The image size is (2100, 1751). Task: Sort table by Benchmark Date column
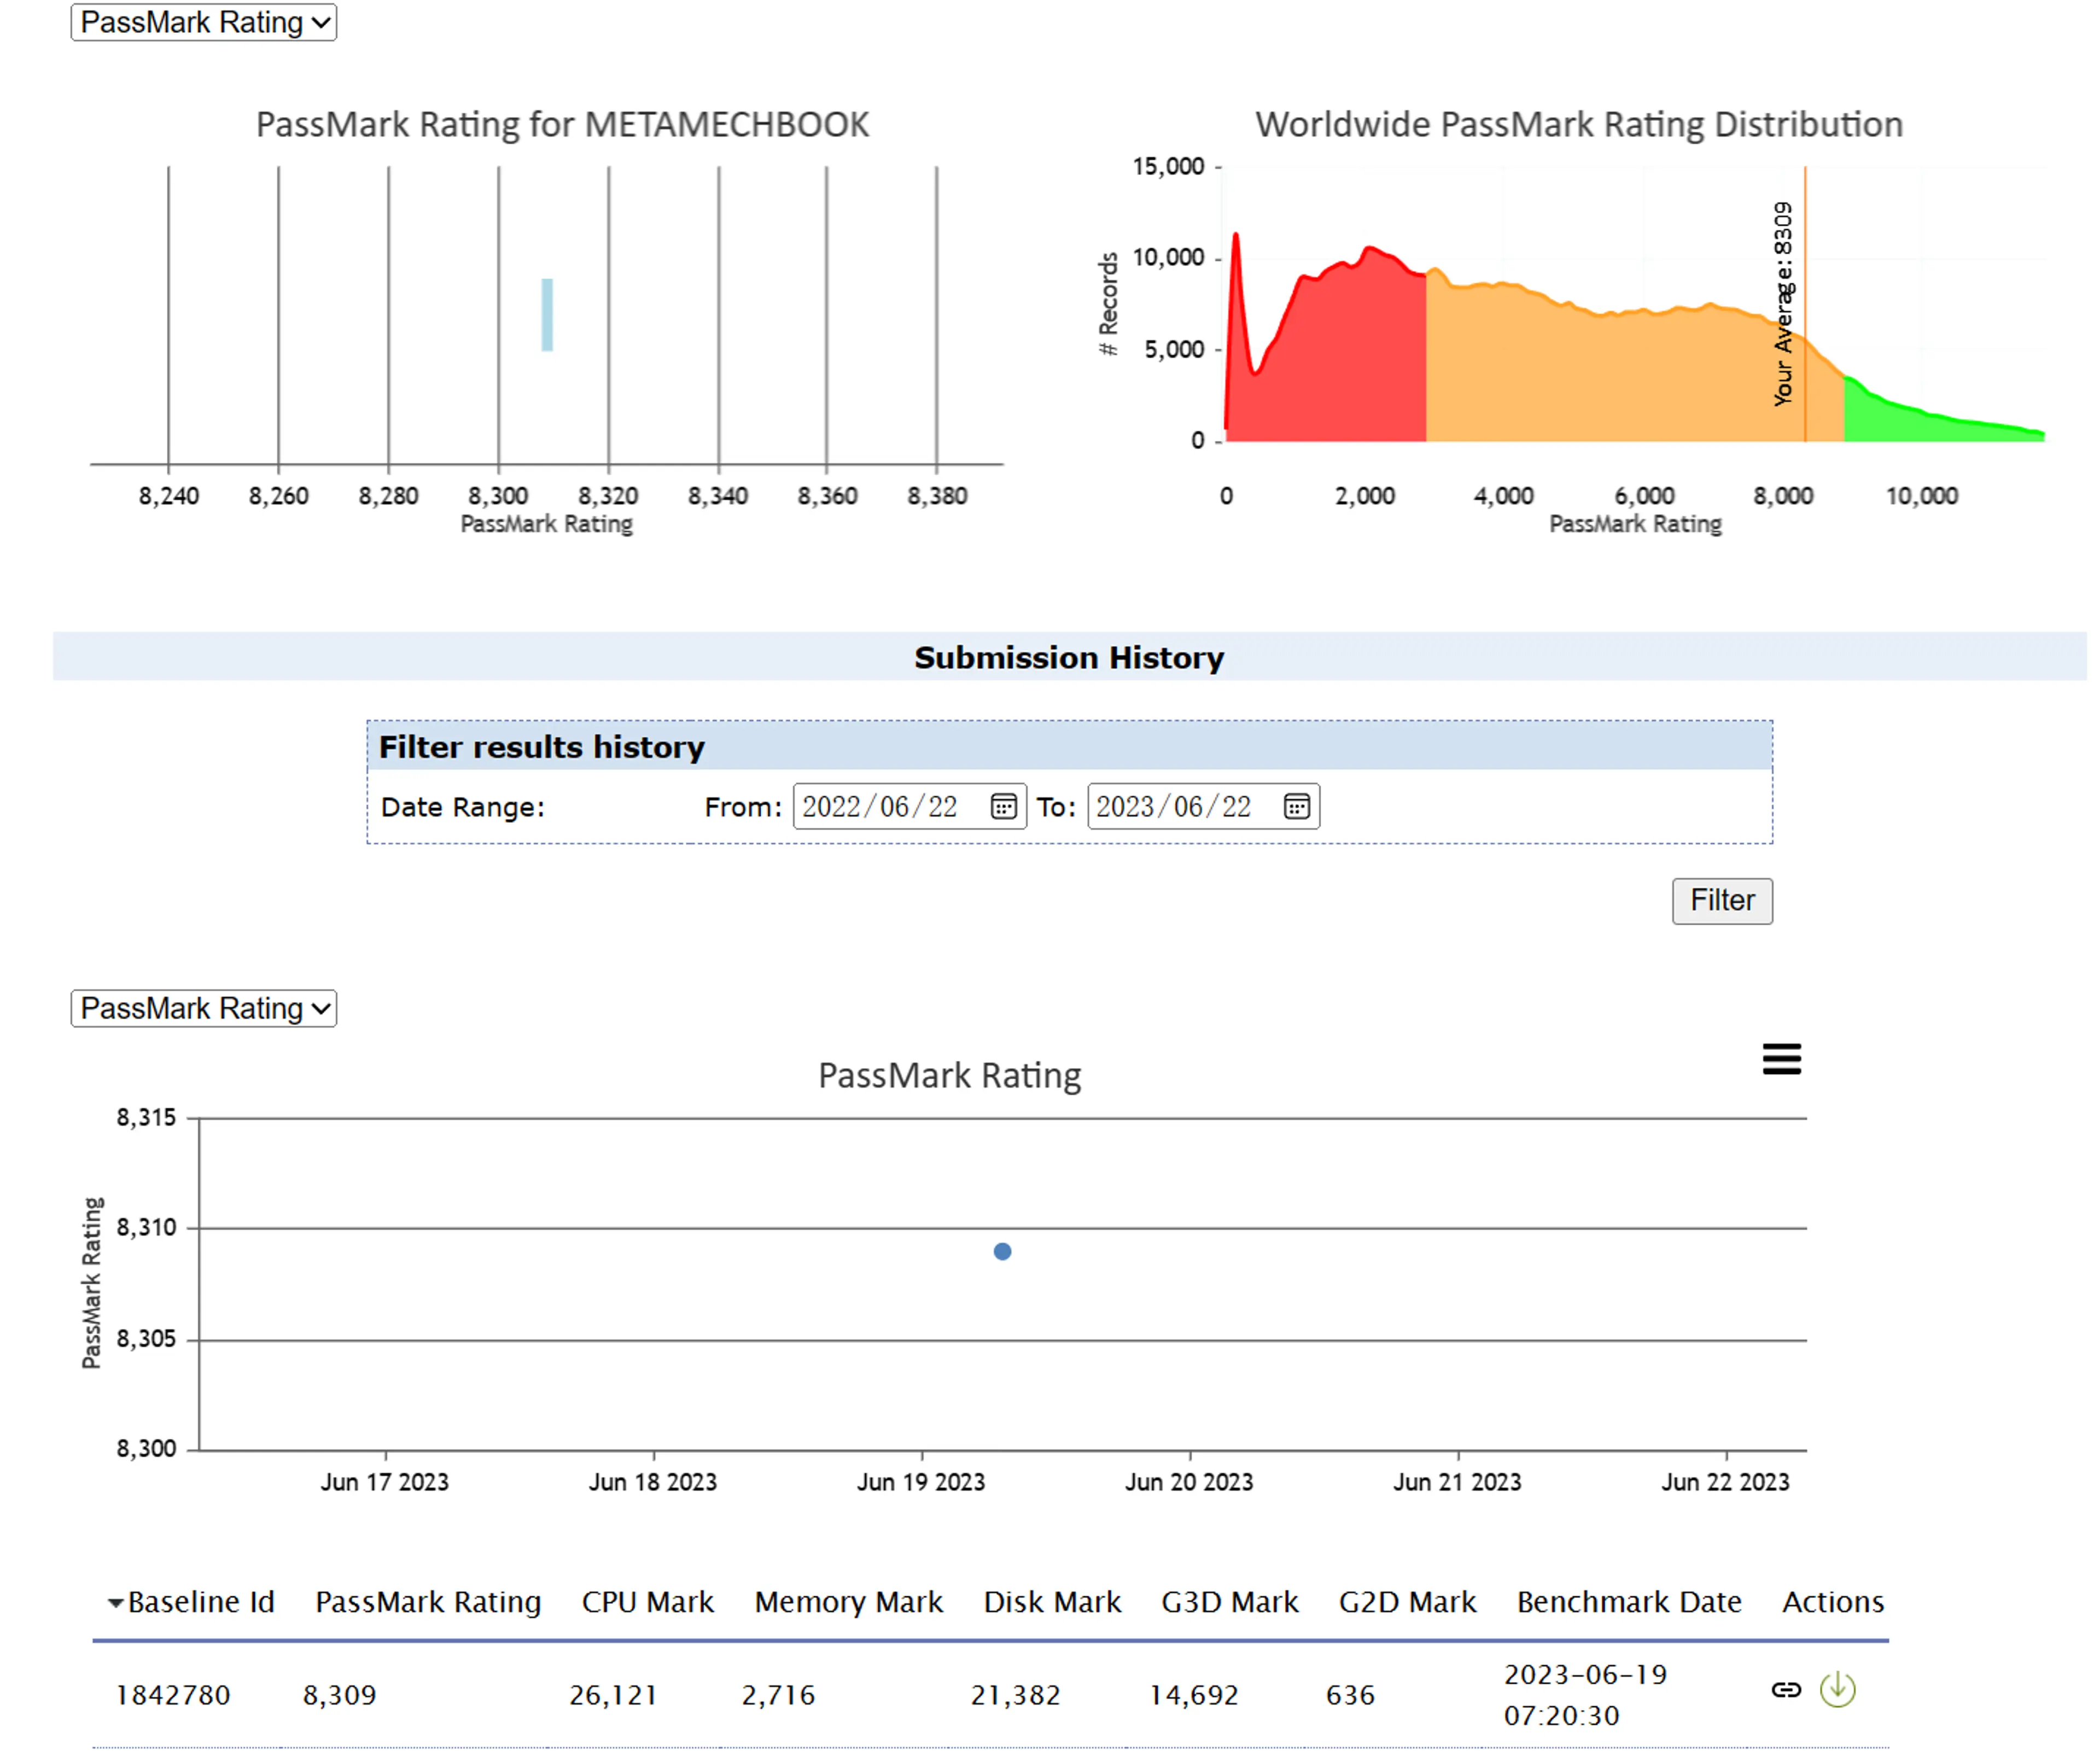click(x=1629, y=1602)
